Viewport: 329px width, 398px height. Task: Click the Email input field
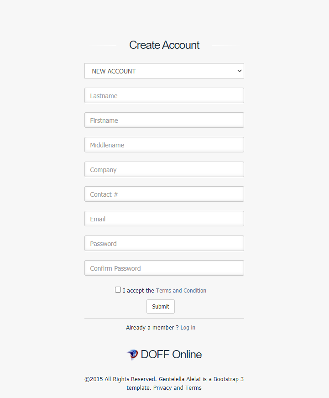(164, 219)
